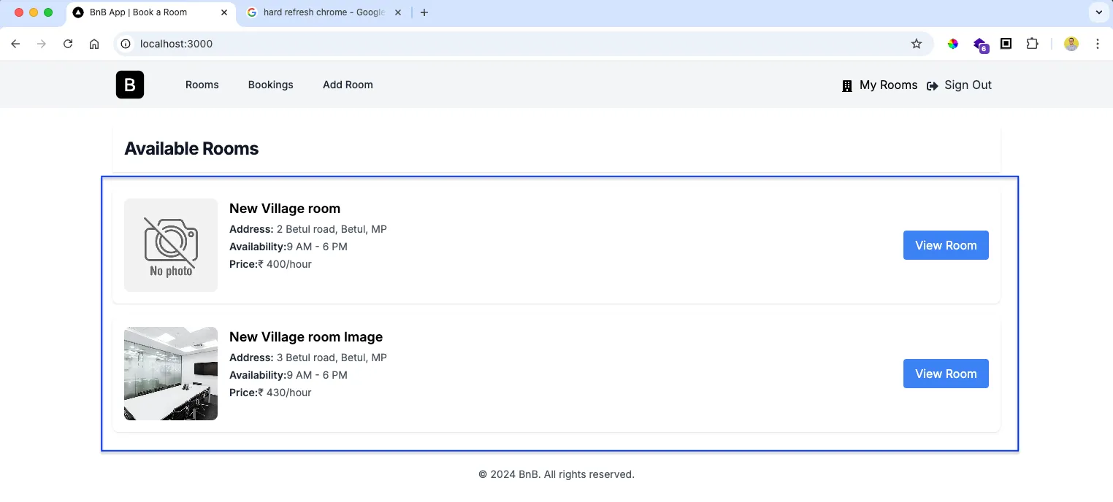Click the black B logo in navbar

[130, 85]
